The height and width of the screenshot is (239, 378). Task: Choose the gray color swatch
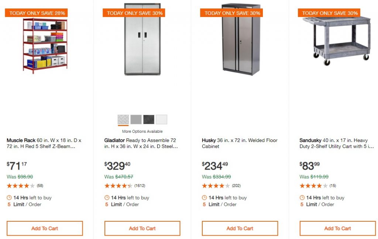pyautogui.click(x=136, y=119)
